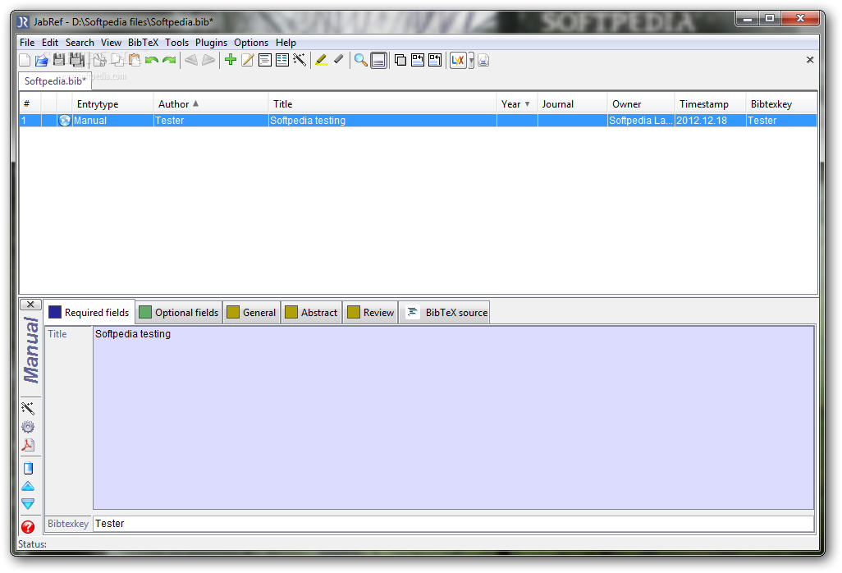Select the 'Softpedia testing' title cell
The height and width of the screenshot is (573, 842).
pyautogui.click(x=382, y=121)
